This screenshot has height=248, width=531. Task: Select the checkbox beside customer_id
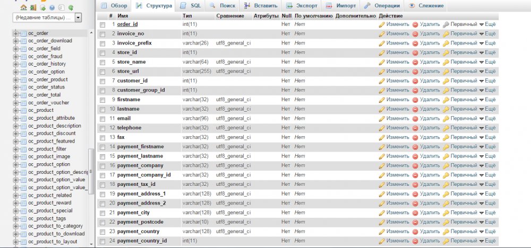pos(102,81)
